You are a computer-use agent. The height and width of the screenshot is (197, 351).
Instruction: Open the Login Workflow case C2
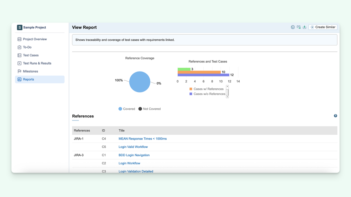point(129,163)
